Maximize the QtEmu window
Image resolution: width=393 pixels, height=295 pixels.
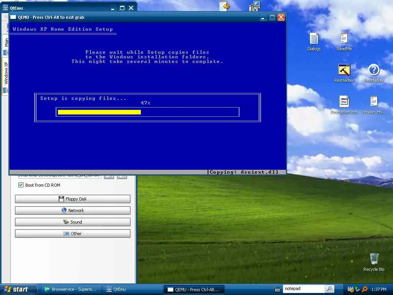pos(122,8)
